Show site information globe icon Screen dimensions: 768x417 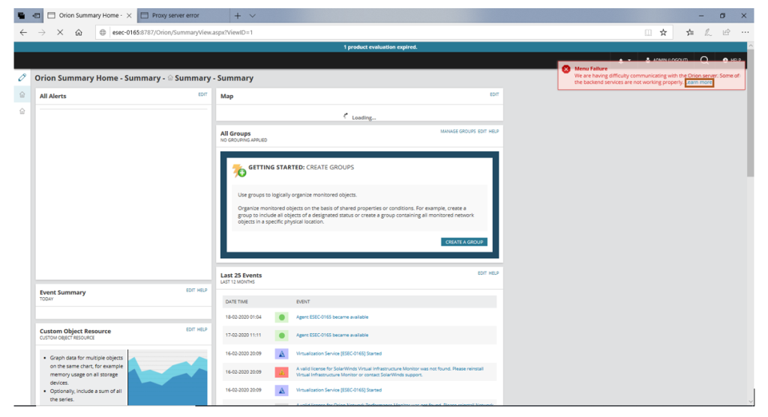(x=102, y=32)
